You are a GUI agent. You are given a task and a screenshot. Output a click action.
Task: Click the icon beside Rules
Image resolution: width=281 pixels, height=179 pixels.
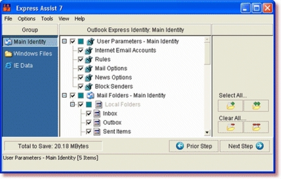click(x=89, y=60)
